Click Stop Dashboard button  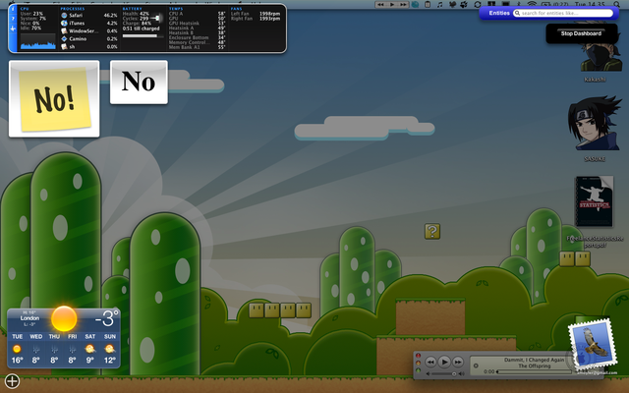click(581, 33)
